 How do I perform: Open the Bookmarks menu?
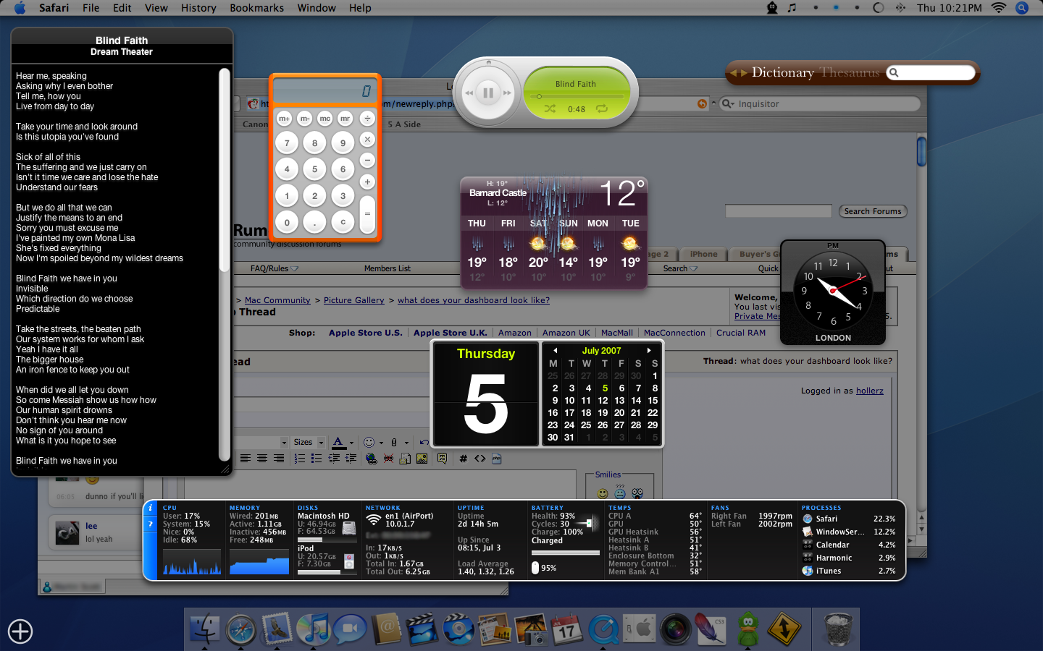click(257, 8)
